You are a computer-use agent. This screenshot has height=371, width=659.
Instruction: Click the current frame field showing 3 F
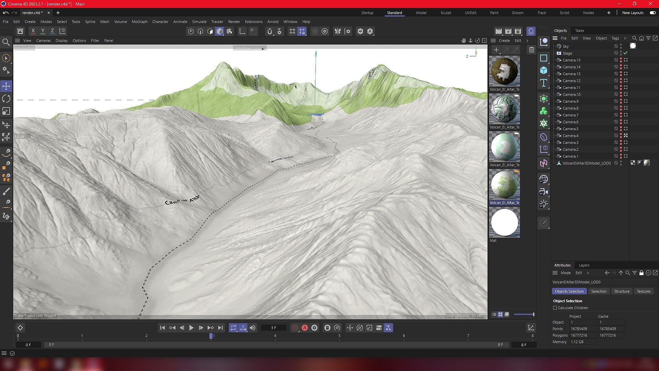click(x=274, y=328)
